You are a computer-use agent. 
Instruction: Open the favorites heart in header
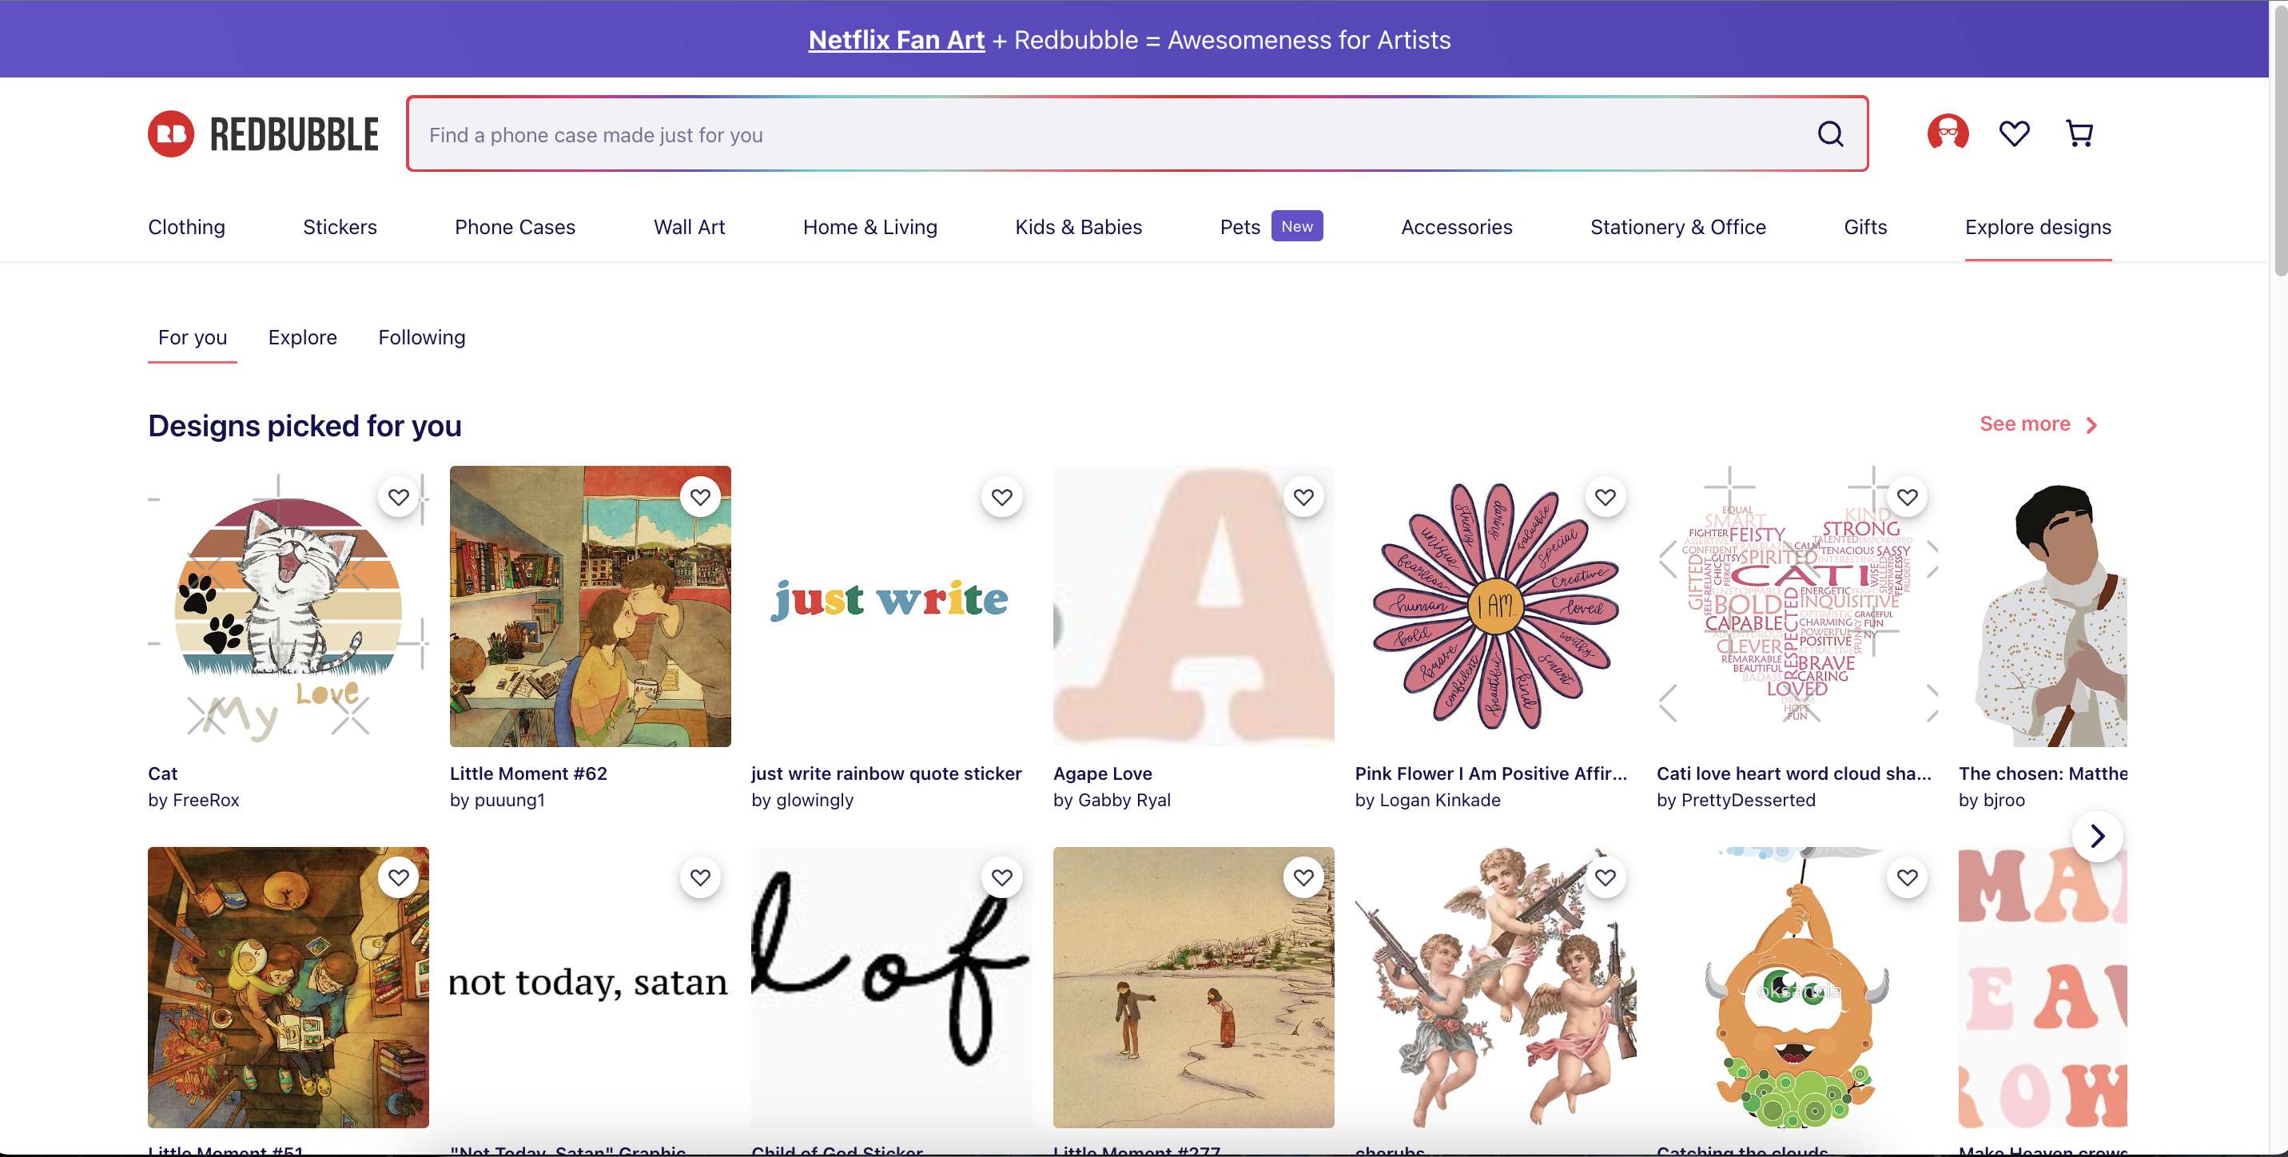(x=2014, y=134)
